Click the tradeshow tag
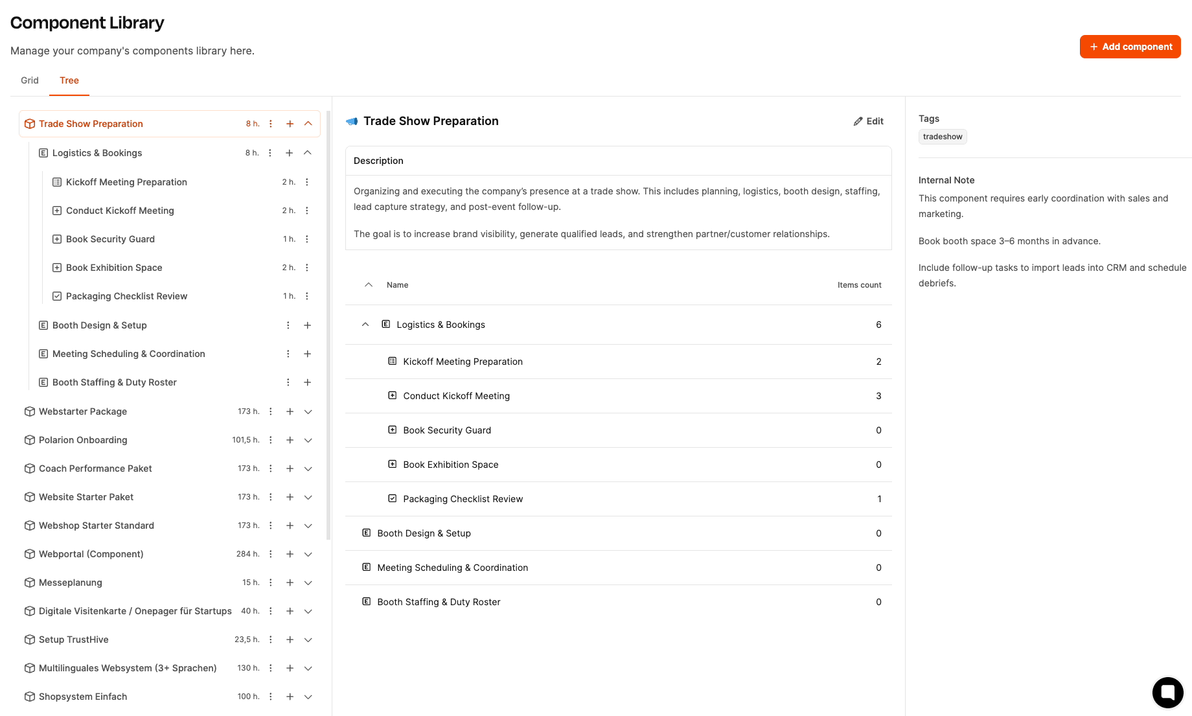 click(x=943, y=137)
